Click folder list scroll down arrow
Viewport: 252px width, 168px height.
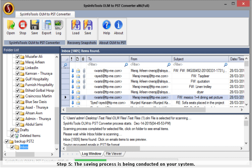tap(57, 149)
